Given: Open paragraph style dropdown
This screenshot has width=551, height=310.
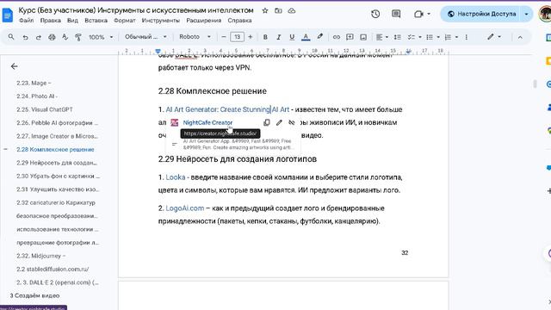Looking at the screenshot, I should (x=145, y=37).
